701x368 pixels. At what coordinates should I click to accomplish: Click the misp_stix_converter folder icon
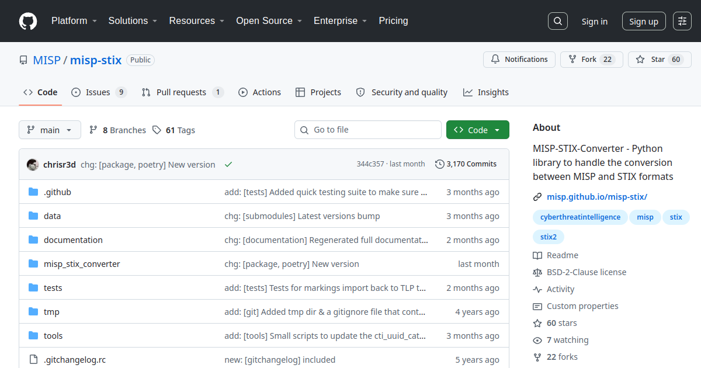33,264
